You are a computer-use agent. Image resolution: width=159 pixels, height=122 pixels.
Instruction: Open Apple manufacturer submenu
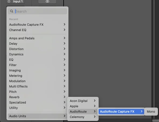(83, 106)
